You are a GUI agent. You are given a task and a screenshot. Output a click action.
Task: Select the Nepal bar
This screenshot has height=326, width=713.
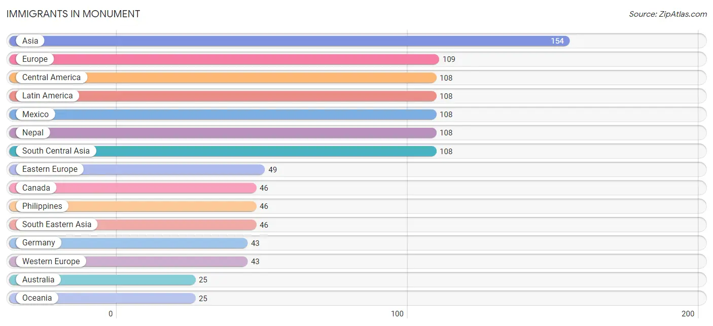click(x=223, y=133)
